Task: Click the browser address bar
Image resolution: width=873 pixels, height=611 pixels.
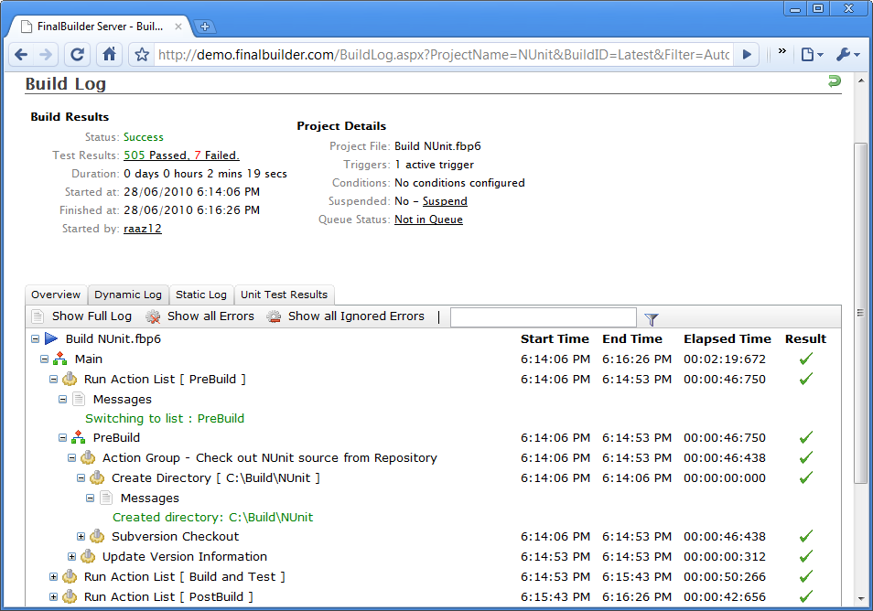Action: [x=443, y=55]
